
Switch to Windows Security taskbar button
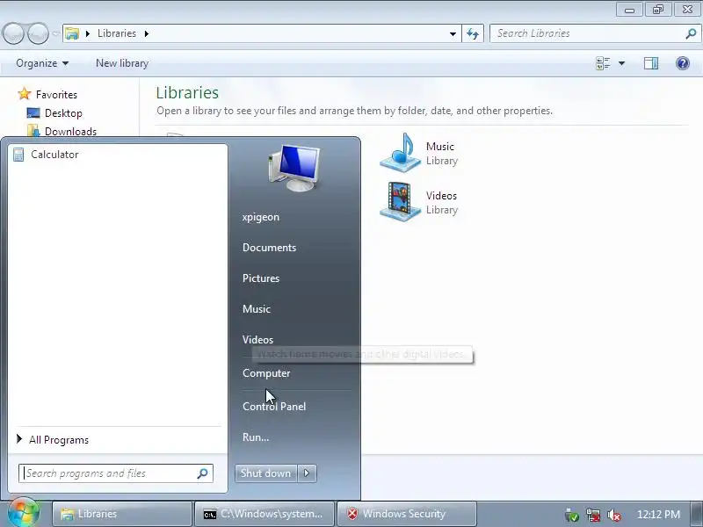pyautogui.click(x=407, y=514)
